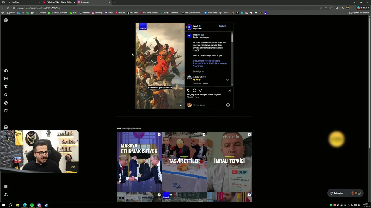371x208 pixels.
Task: Open comments with the speech bubble icon
Action: click(194, 90)
